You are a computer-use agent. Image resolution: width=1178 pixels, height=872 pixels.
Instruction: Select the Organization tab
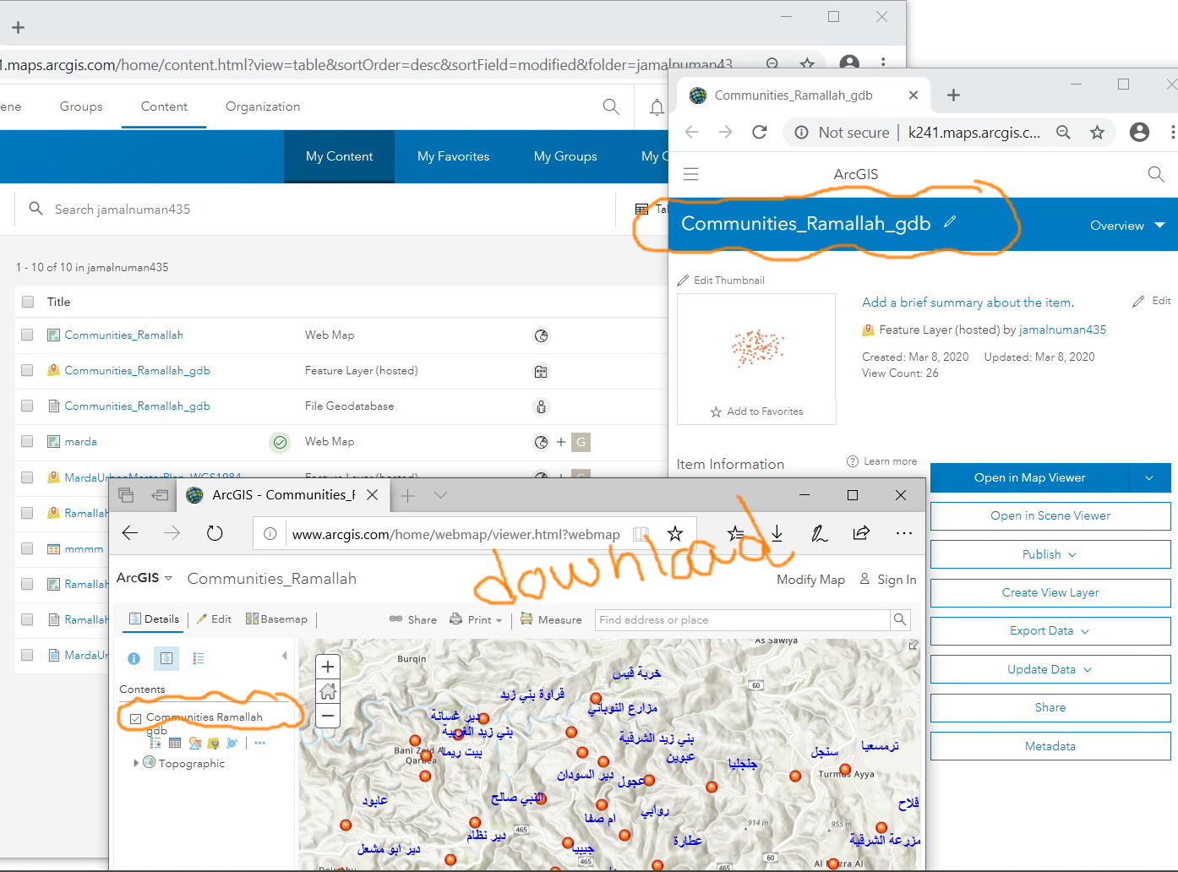263,106
